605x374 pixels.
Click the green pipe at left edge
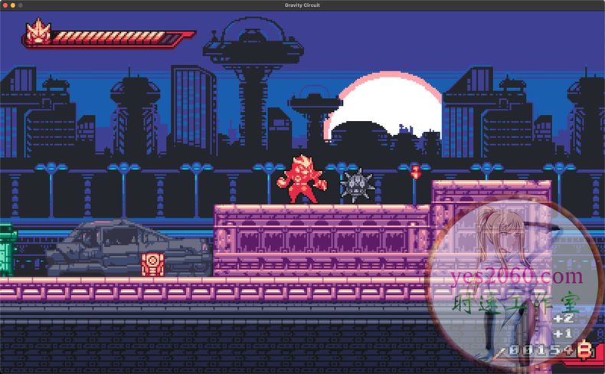(x=7, y=249)
